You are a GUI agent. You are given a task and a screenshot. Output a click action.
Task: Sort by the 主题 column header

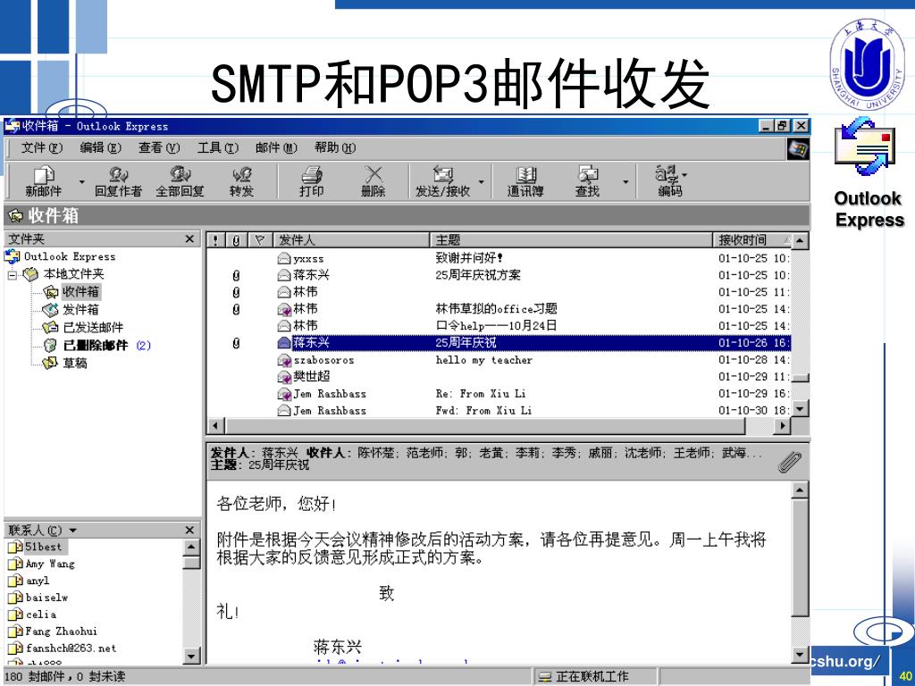point(571,239)
